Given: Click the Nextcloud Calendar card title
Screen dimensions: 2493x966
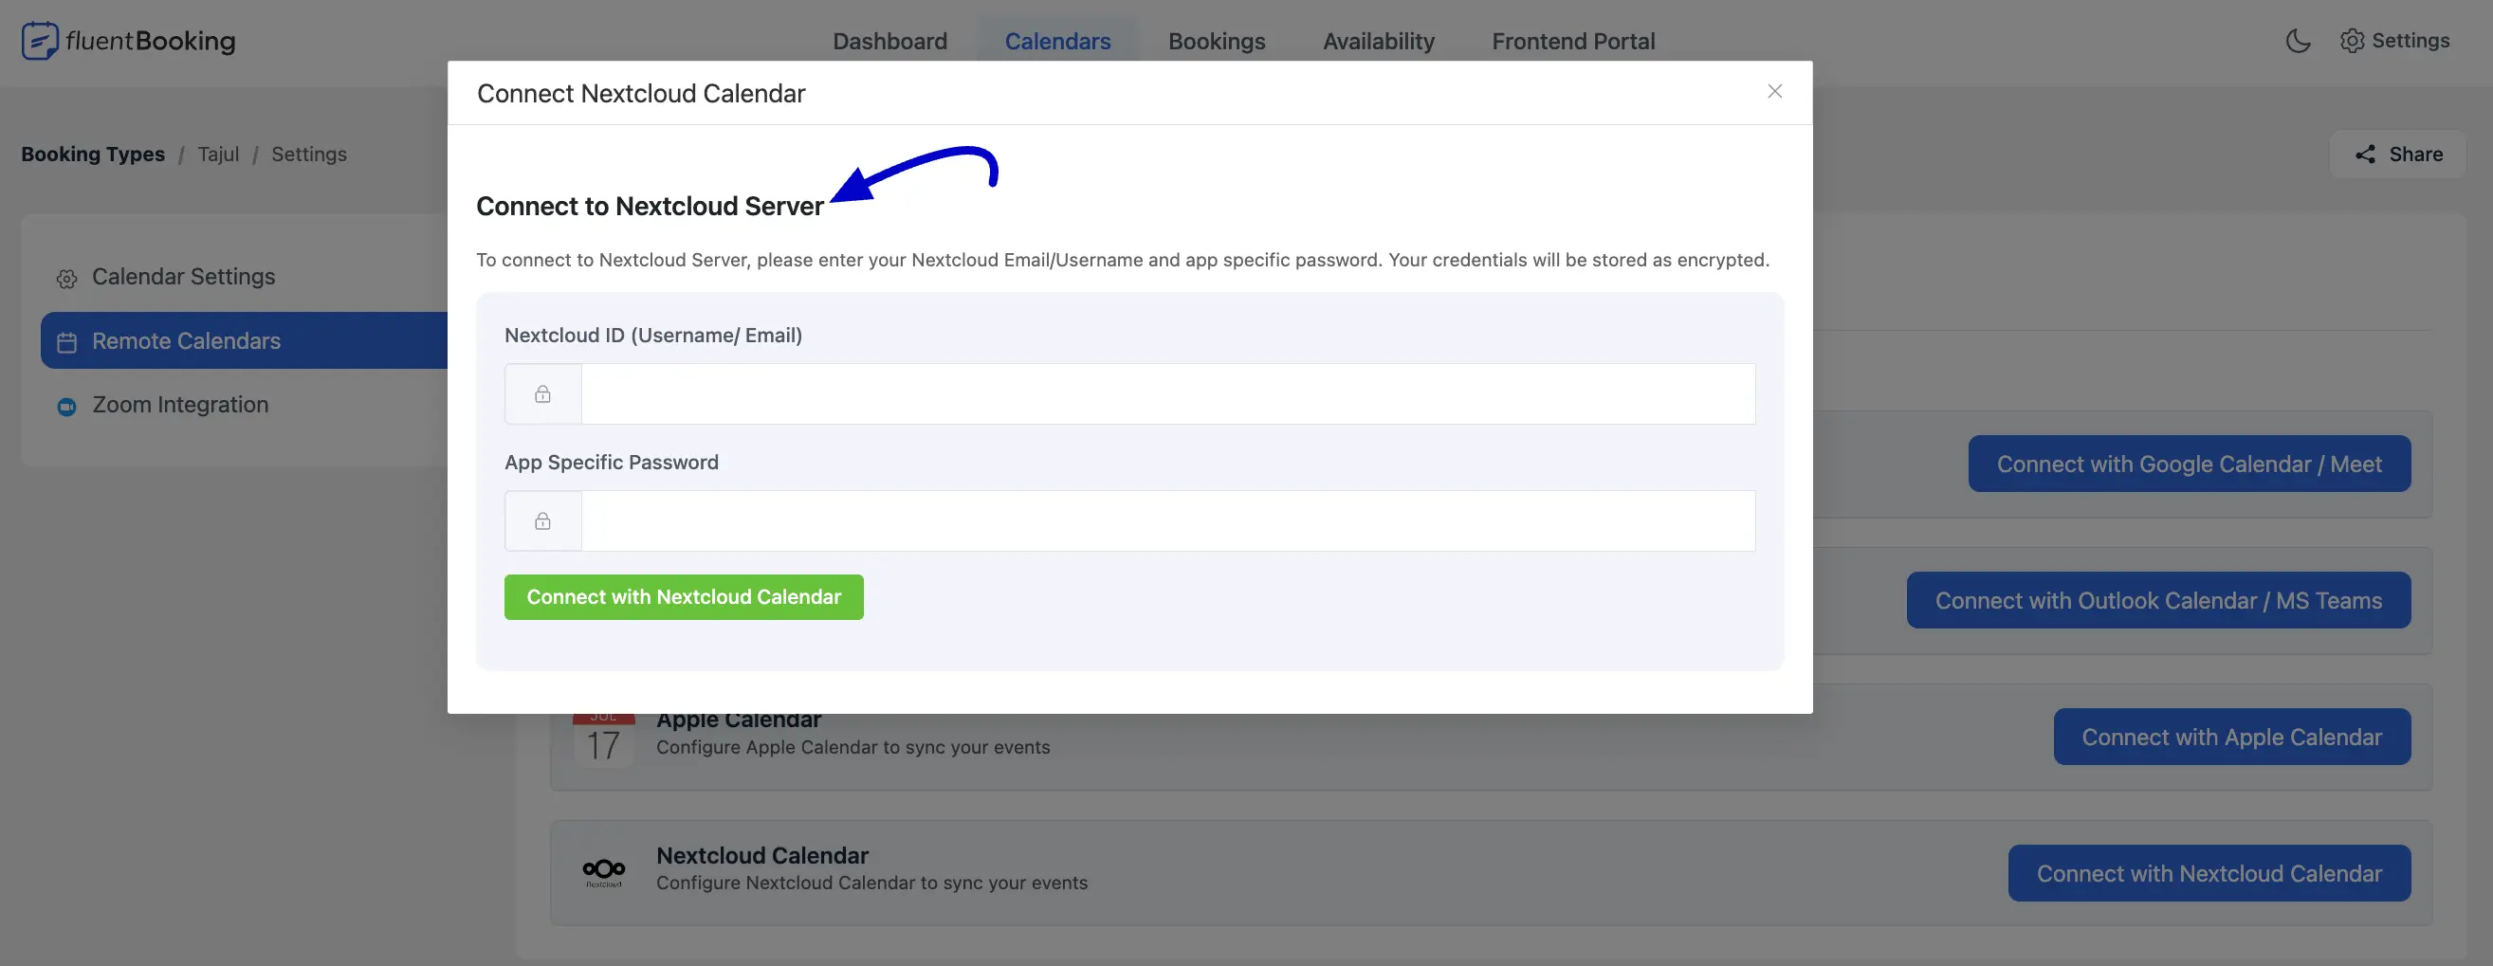Looking at the screenshot, I should [761, 856].
